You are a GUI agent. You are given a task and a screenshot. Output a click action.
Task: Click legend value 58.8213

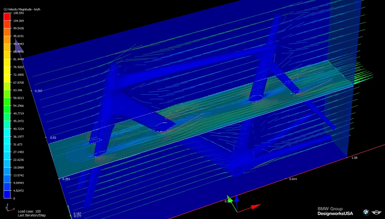pos(19,98)
